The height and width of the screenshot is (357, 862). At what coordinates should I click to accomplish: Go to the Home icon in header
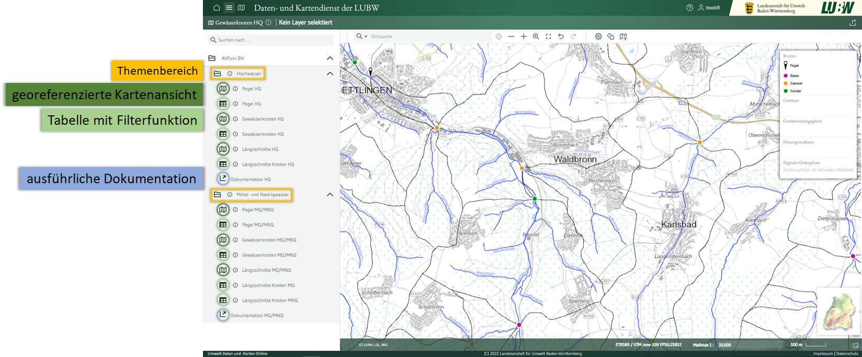[217, 8]
